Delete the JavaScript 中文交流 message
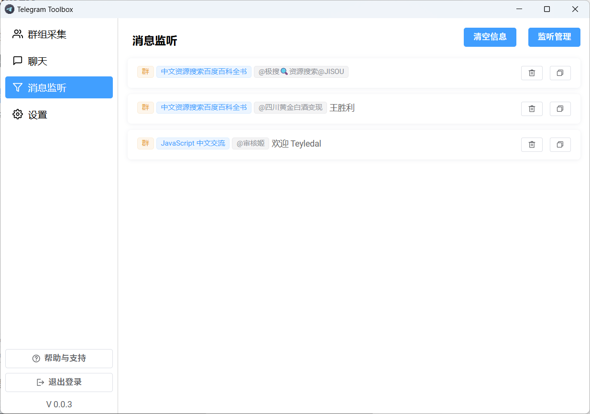Screen dimensions: 590x414 [x=532, y=144]
